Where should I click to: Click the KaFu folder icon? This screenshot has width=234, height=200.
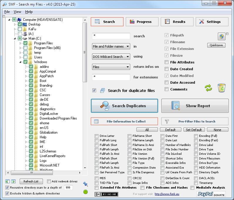pos(25,29)
